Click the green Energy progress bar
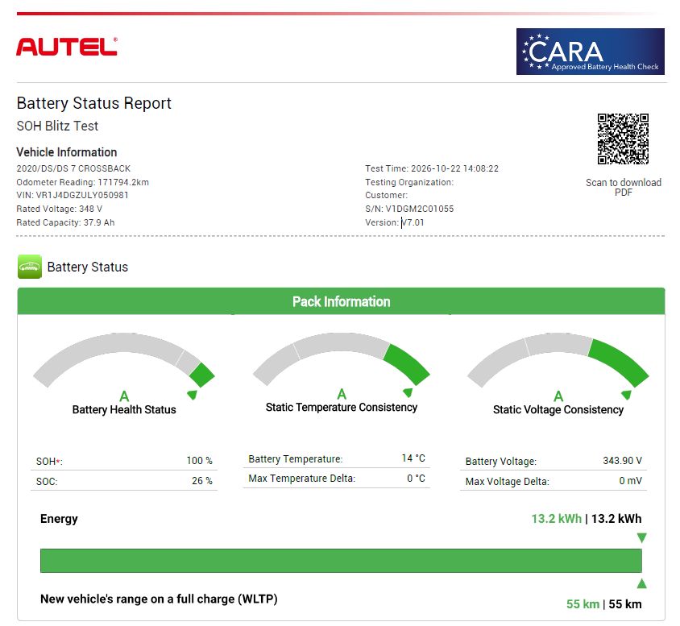Image resolution: width=680 pixels, height=626 pixels. [341, 561]
